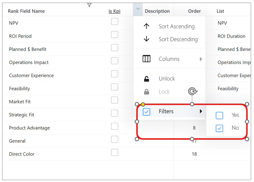
Task: Expand the Filters submenu arrow
Action: pyautogui.click(x=201, y=111)
